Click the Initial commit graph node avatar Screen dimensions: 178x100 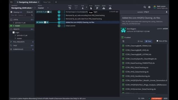59,26
